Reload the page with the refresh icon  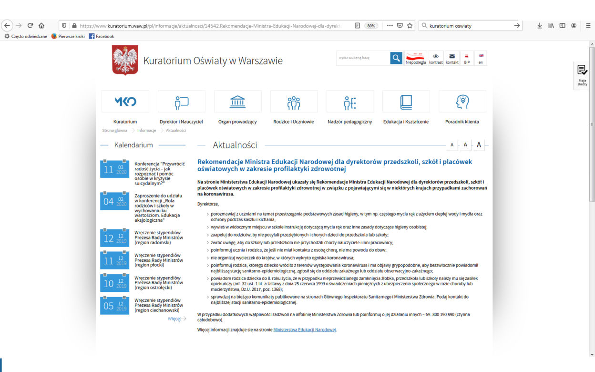[x=30, y=26]
